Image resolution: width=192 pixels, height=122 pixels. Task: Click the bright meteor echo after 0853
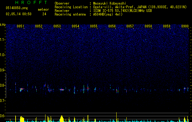[x=62, y=90]
